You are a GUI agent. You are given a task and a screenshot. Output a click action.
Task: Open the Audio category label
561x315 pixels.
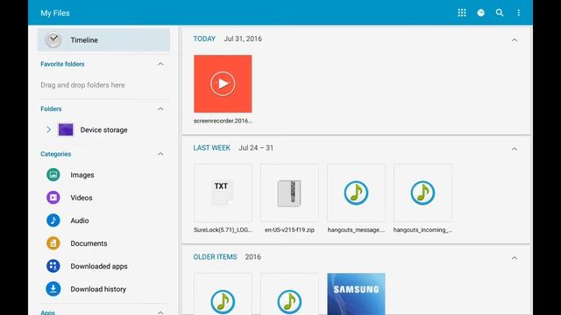80,220
